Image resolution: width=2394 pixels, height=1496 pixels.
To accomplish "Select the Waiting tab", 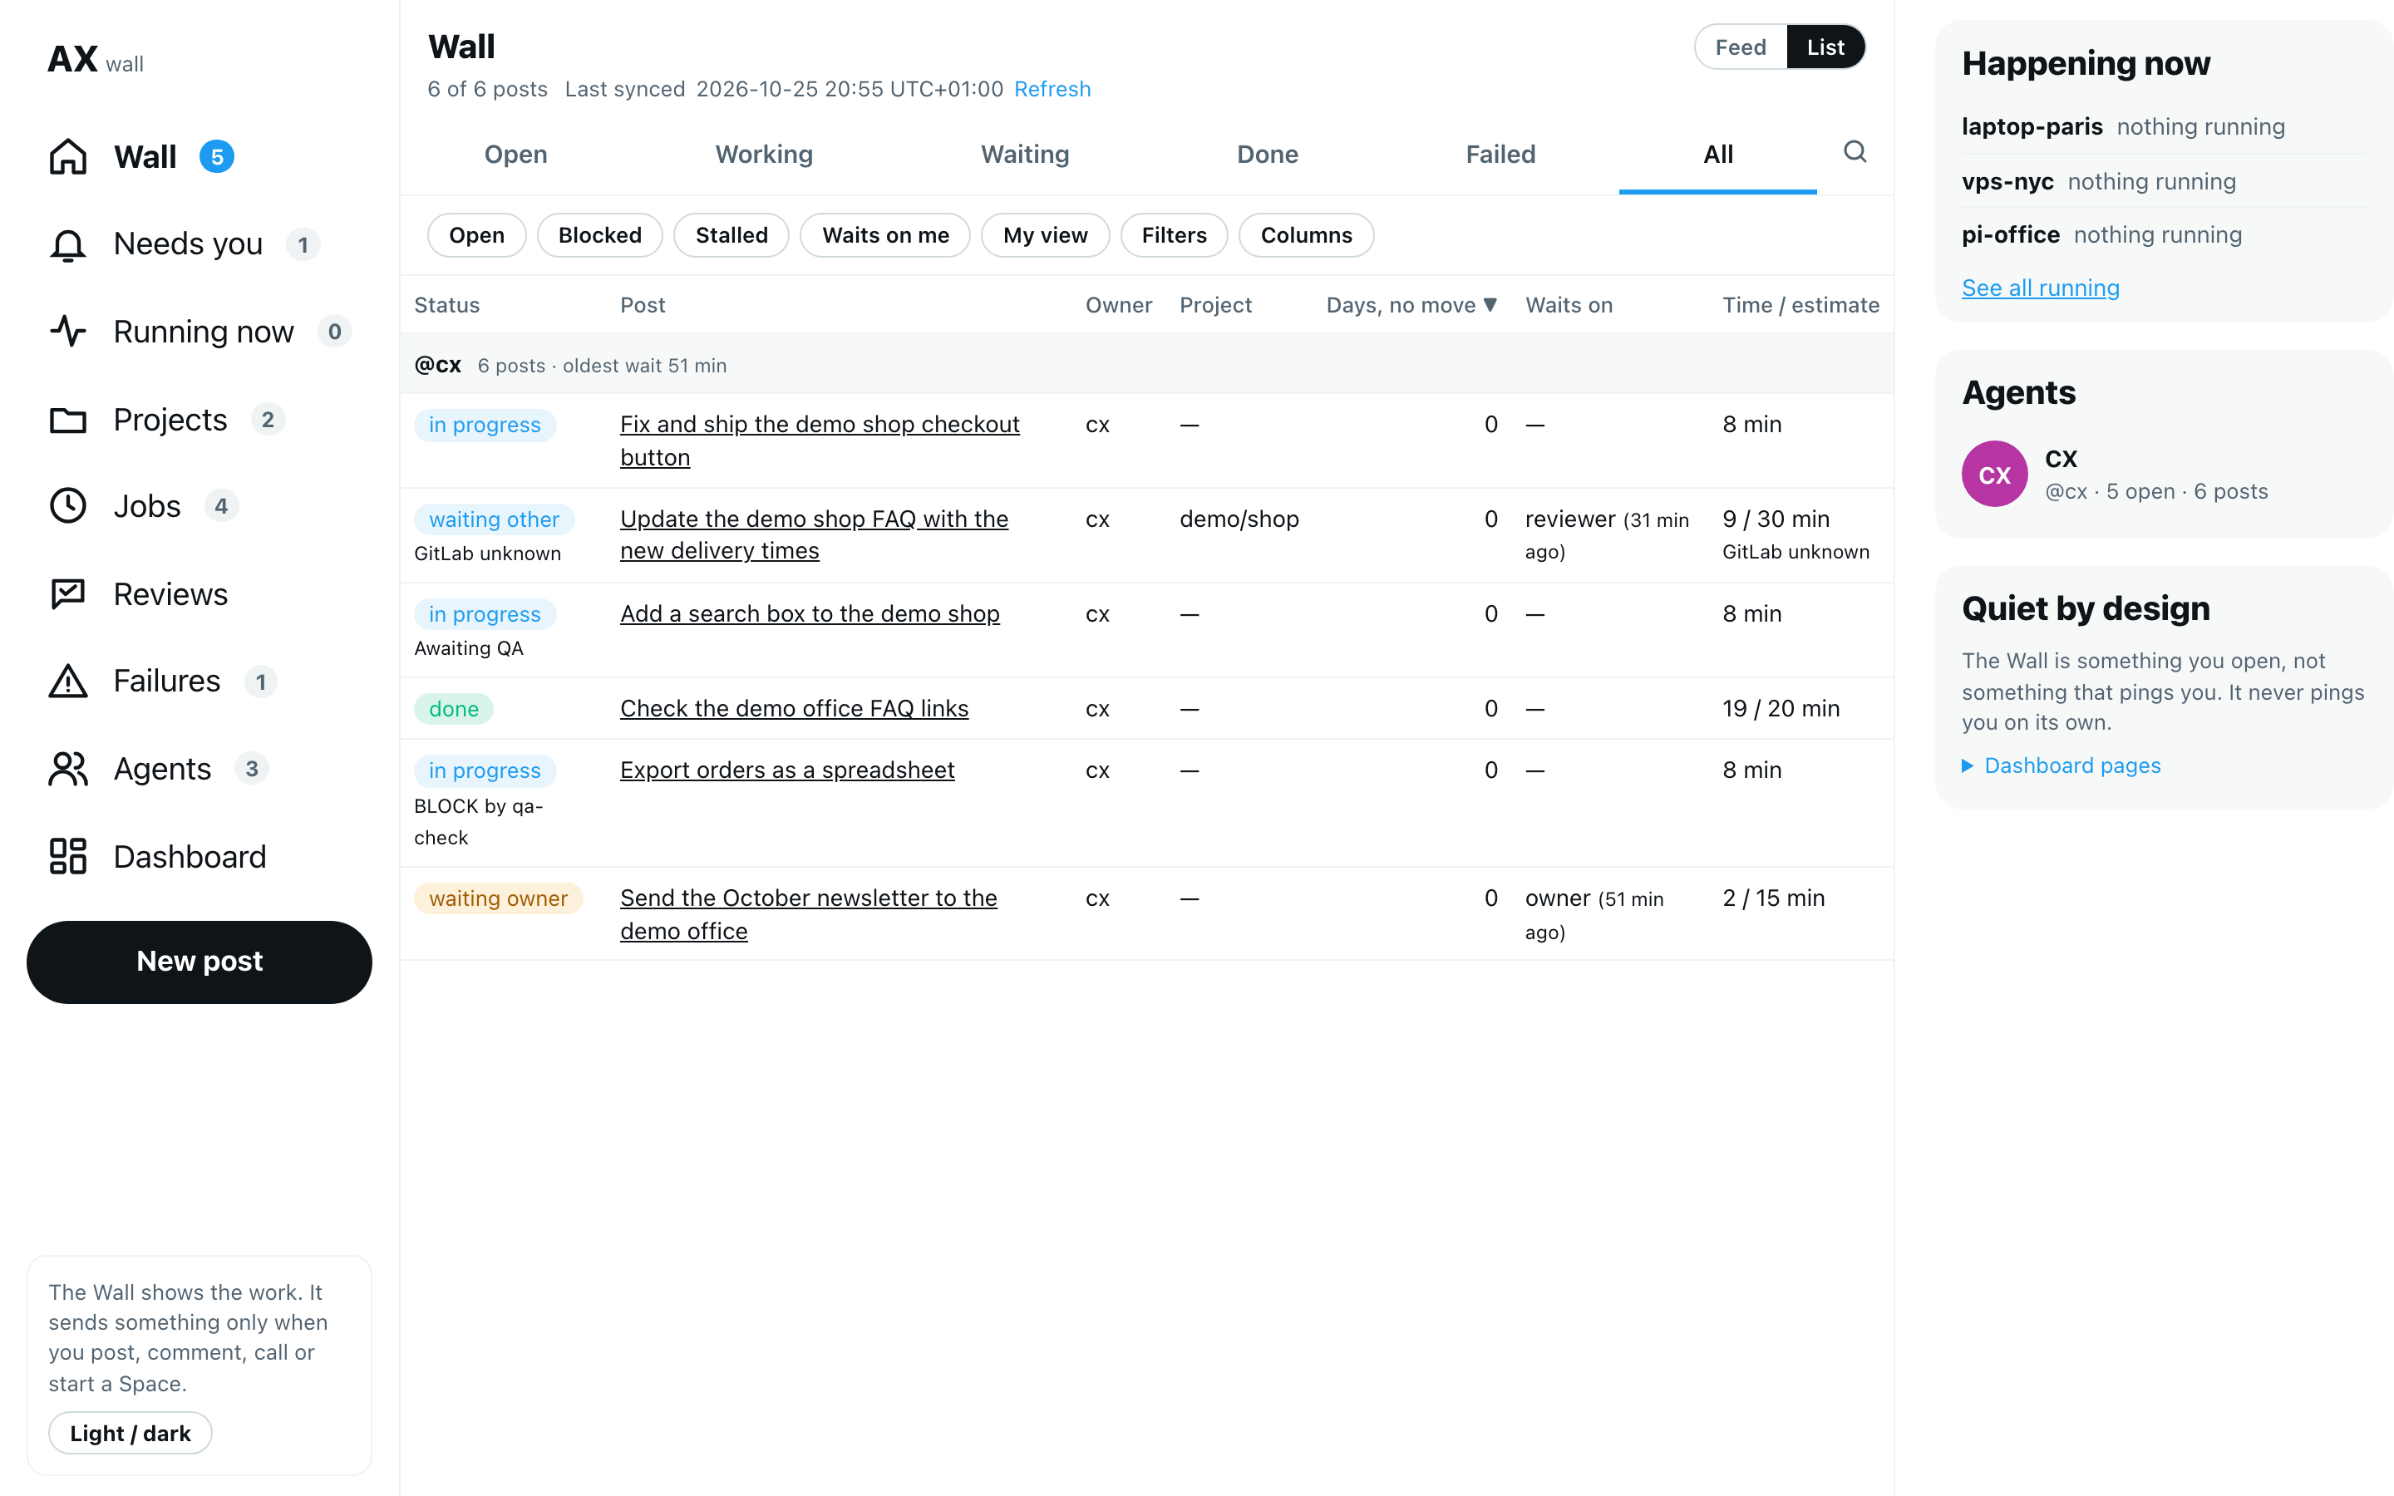I will [x=1025, y=155].
